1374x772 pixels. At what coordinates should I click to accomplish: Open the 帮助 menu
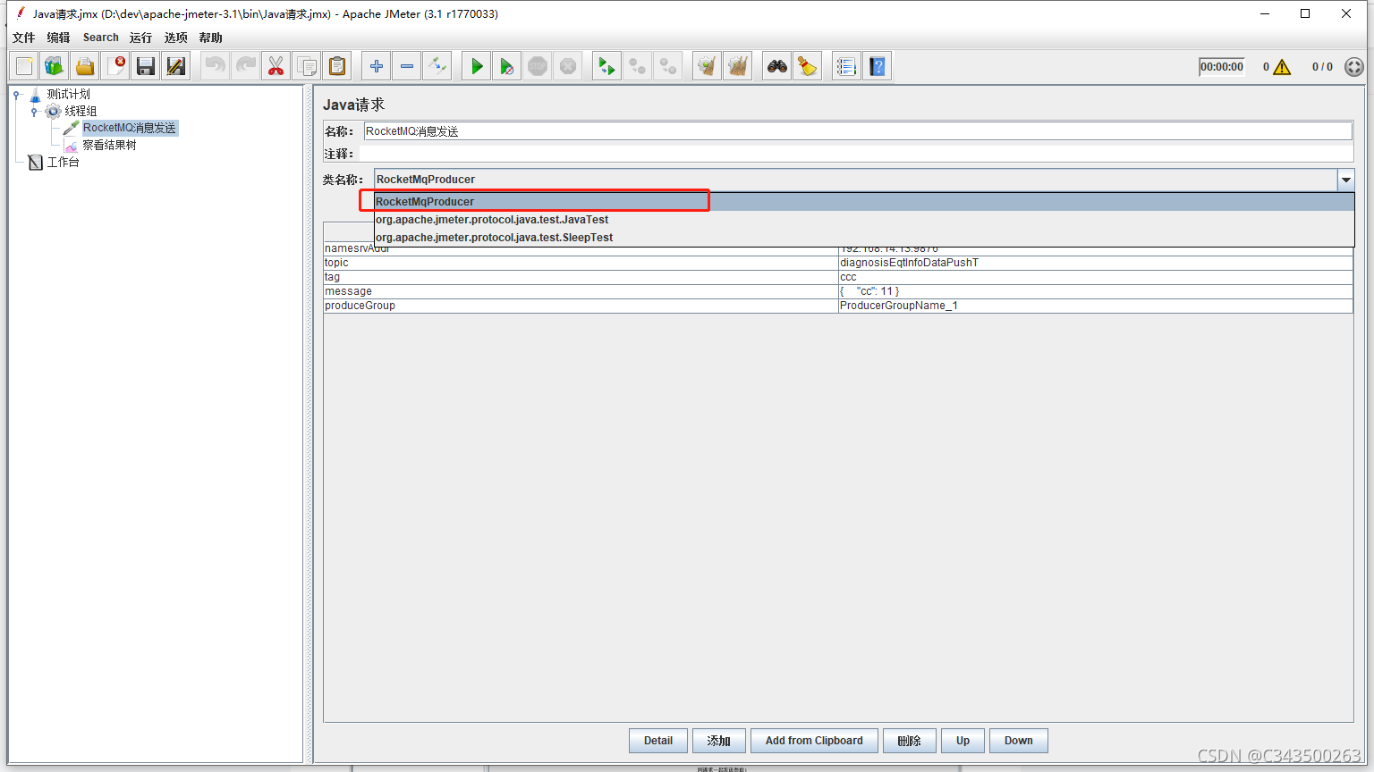(210, 38)
